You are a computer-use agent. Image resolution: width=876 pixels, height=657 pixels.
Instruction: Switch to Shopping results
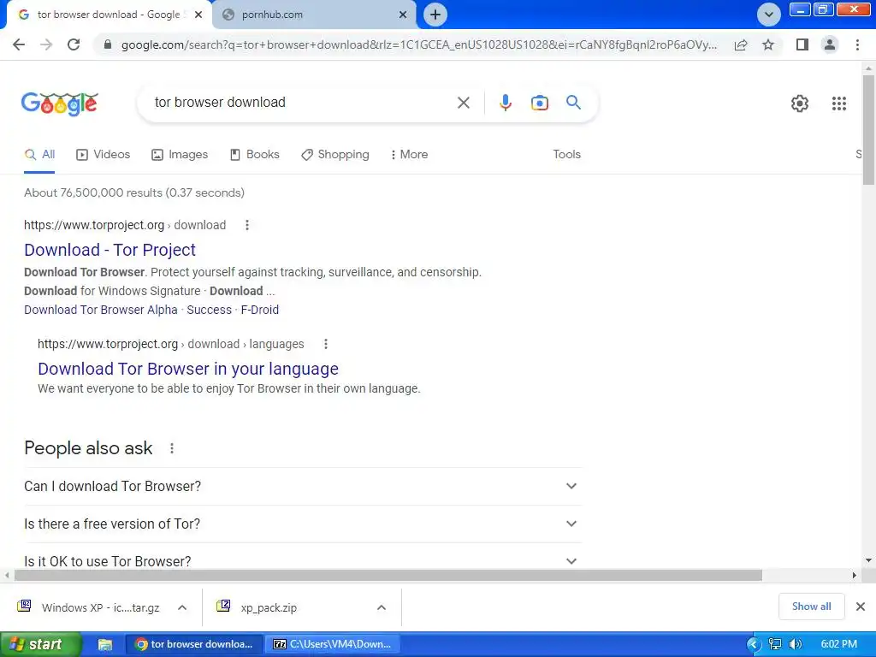(335, 155)
